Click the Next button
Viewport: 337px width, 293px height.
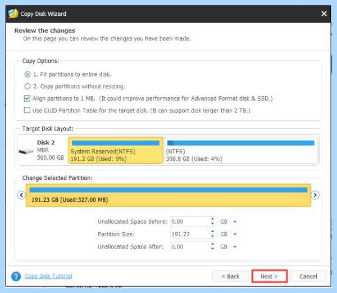[269, 277]
